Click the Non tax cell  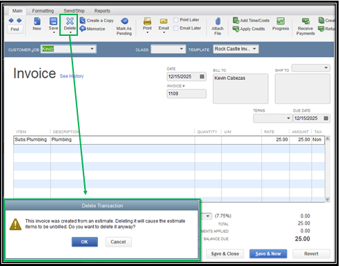(318, 140)
